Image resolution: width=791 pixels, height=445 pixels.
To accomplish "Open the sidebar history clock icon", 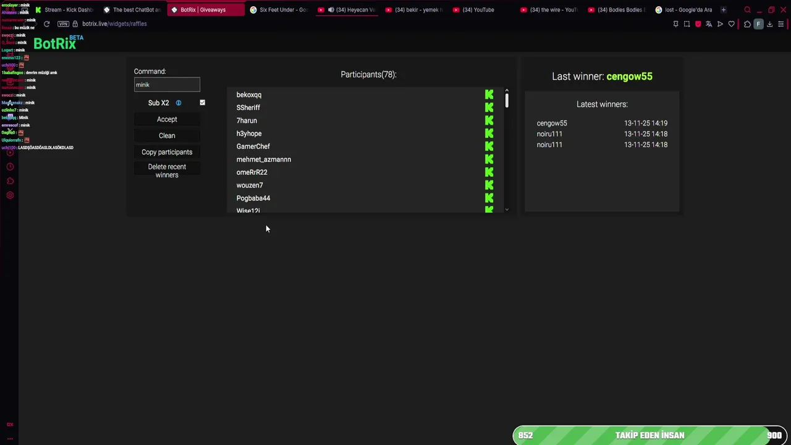I will [x=10, y=167].
